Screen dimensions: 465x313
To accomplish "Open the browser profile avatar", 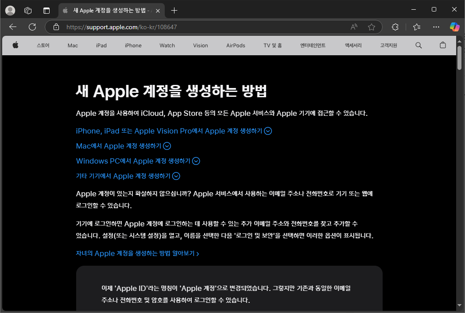I will pyautogui.click(x=10, y=11).
